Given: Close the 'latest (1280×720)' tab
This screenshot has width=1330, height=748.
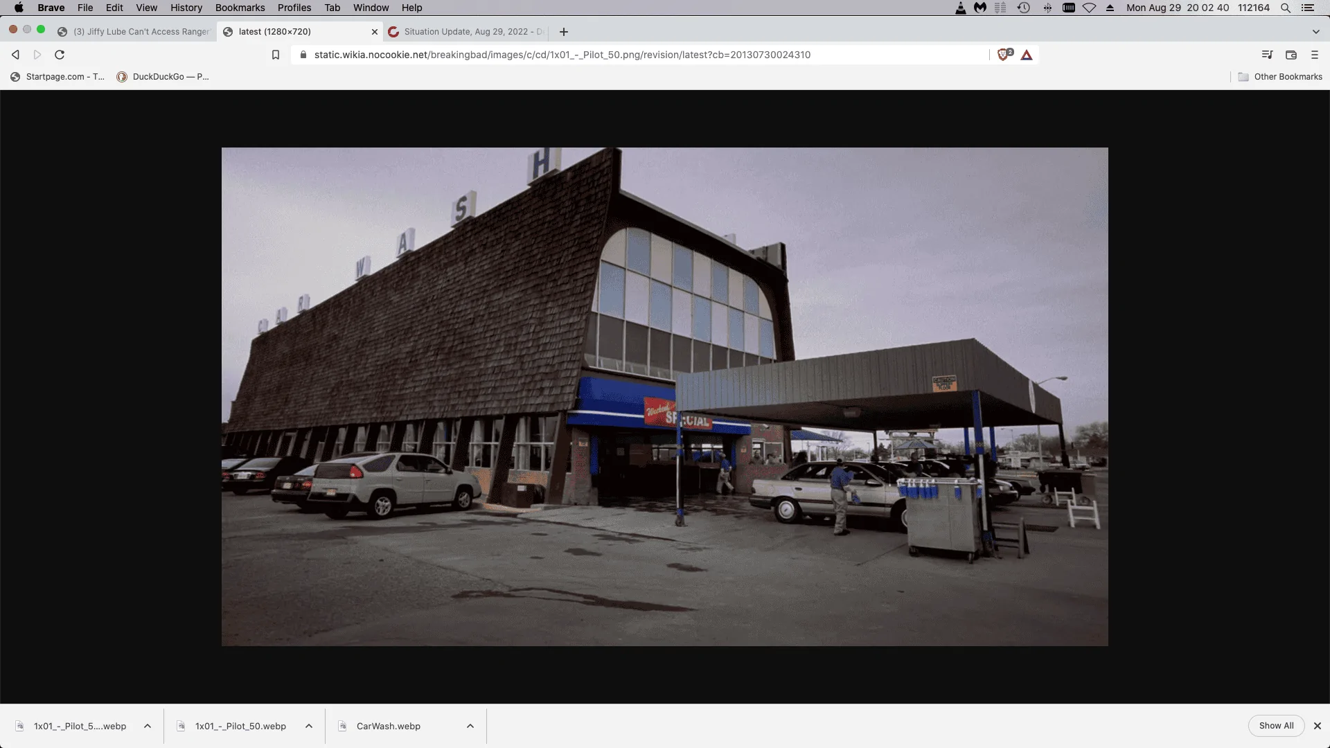Looking at the screenshot, I should 375,32.
